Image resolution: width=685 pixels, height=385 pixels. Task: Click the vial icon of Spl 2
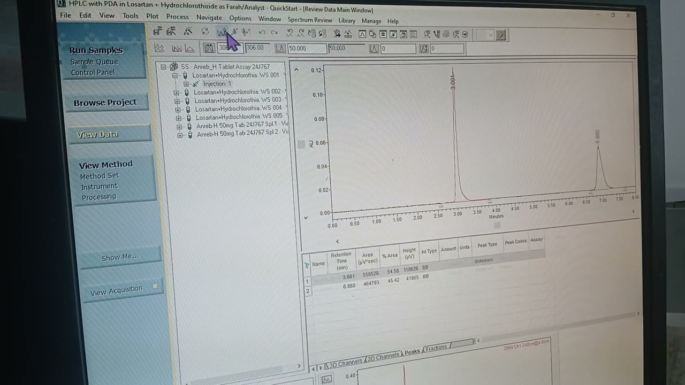pos(190,135)
